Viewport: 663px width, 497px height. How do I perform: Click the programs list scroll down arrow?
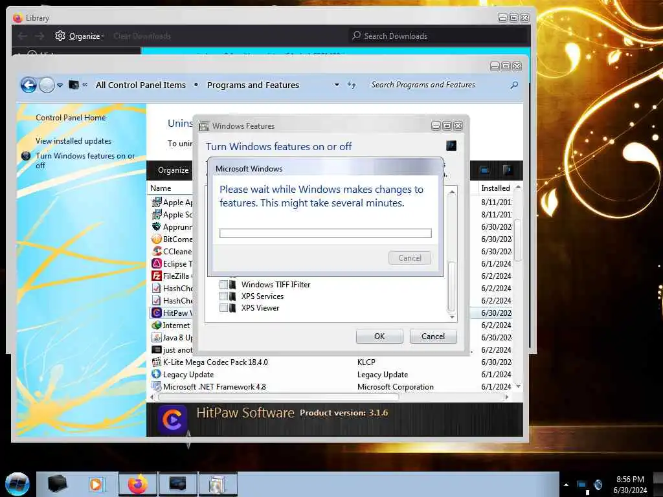pyautogui.click(x=518, y=387)
